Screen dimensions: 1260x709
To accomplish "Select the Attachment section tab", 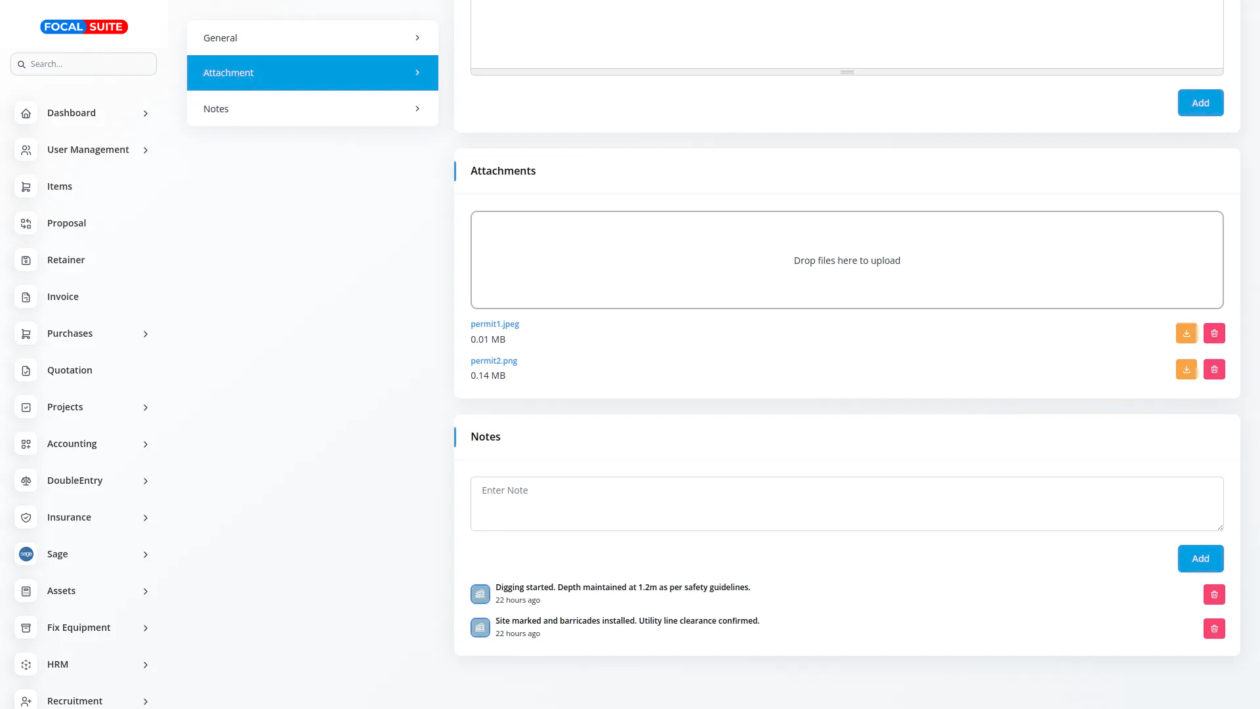I will (312, 73).
